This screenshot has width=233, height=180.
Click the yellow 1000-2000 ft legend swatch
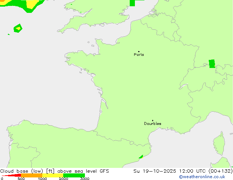click(53, 175)
